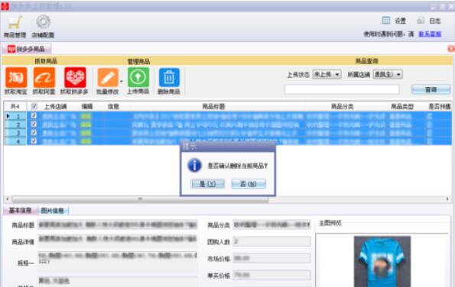
Task: Close the 拼多多商品 tab with red X
Action: pos(451,49)
